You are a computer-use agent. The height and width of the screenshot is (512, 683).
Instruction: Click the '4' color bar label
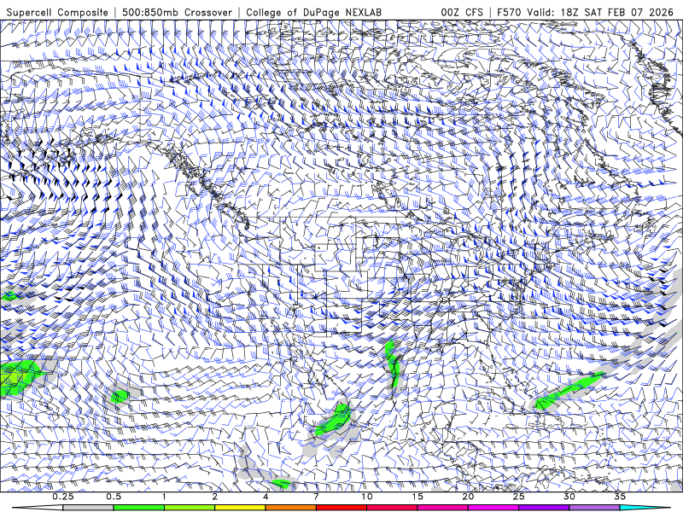pyautogui.click(x=266, y=497)
